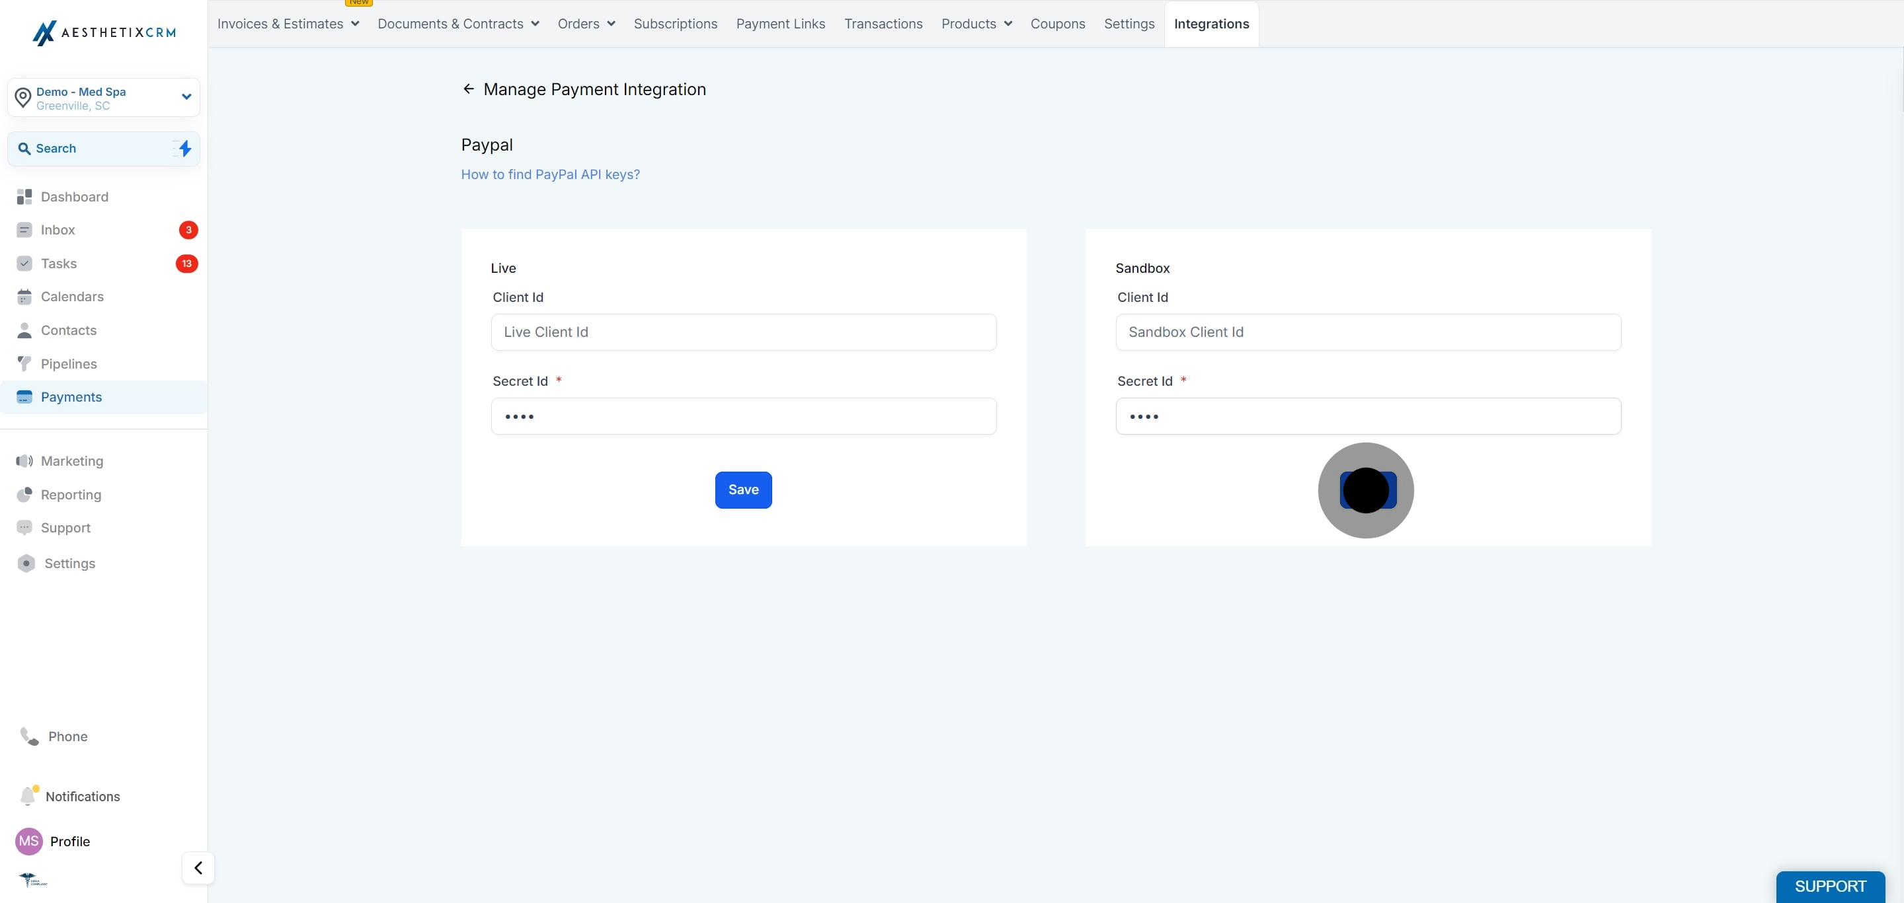Open the Coupons tab
This screenshot has width=1904, height=903.
point(1058,24)
